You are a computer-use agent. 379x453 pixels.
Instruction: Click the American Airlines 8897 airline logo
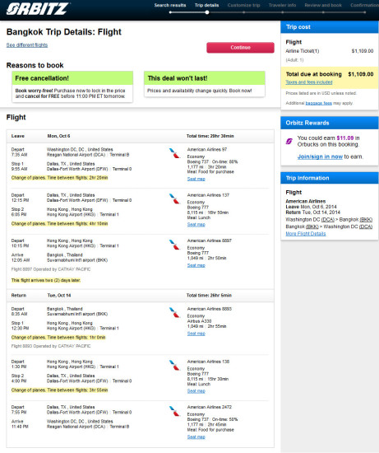pyautogui.click(x=174, y=244)
